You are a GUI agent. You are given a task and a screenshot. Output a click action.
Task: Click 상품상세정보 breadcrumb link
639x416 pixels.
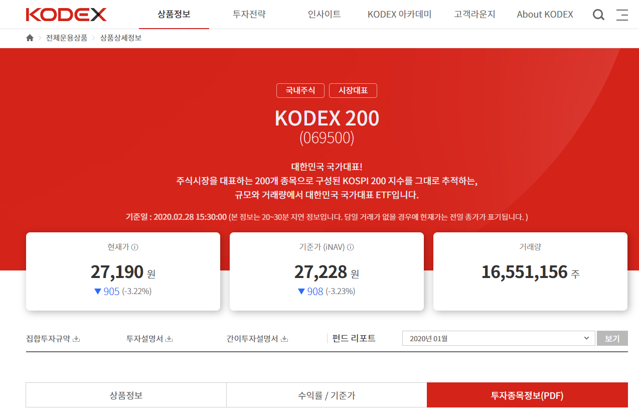[x=121, y=38]
